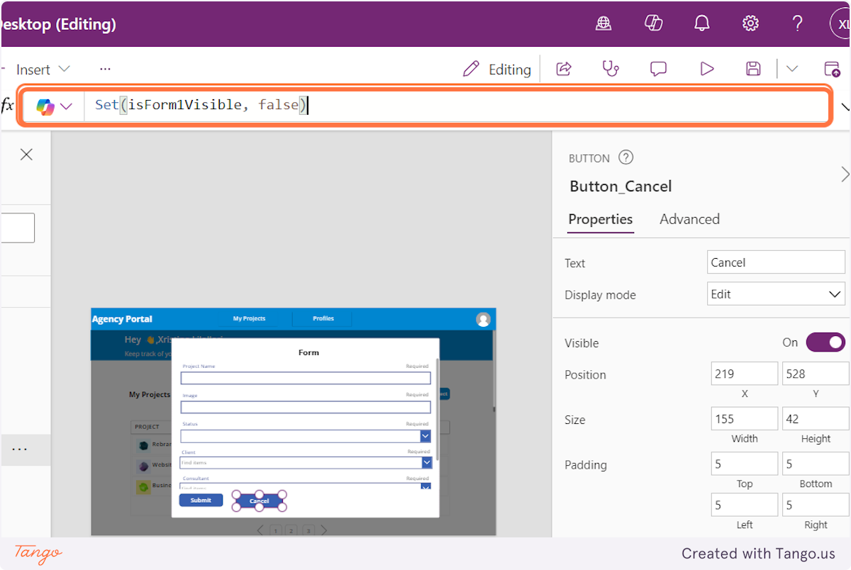Click the Size Height field

coord(816,419)
